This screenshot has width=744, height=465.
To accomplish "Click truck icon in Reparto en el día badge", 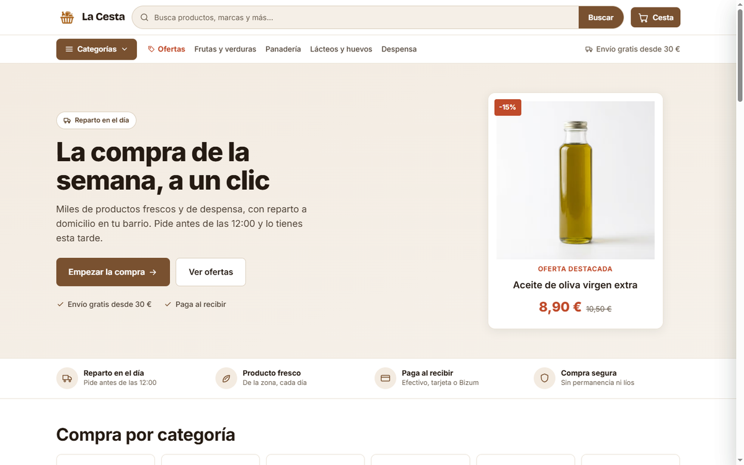I will pos(67,120).
